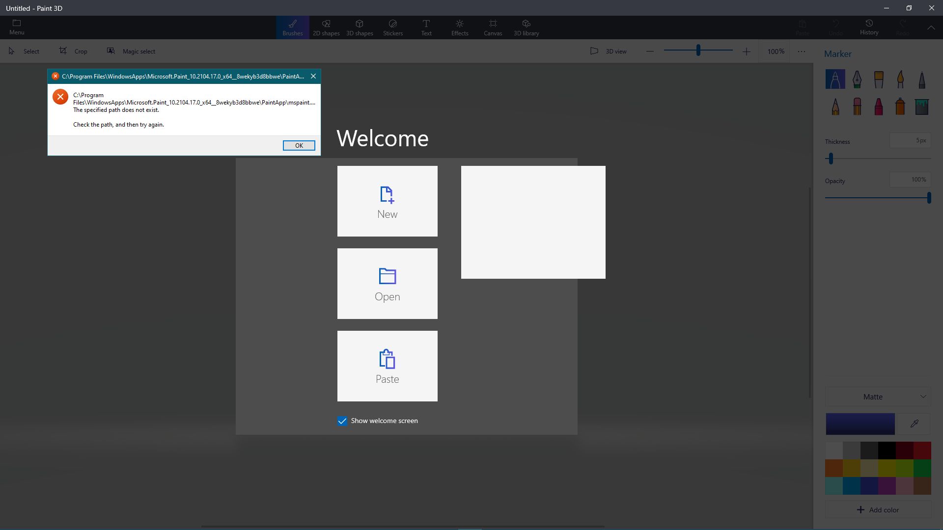Open the eyedropper color picker

click(x=914, y=424)
